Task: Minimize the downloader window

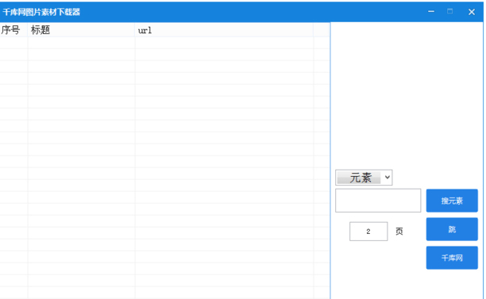Action: point(431,12)
